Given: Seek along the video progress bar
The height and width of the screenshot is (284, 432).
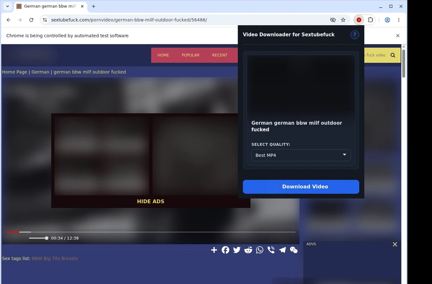Looking at the screenshot, I should (x=150, y=232).
